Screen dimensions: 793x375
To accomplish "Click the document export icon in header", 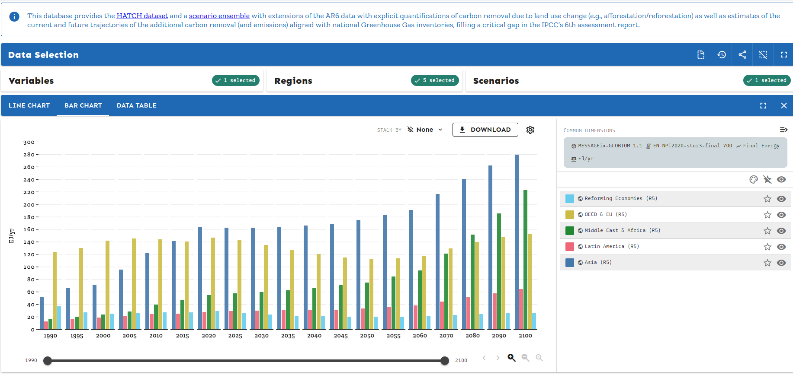I will (x=701, y=55).
